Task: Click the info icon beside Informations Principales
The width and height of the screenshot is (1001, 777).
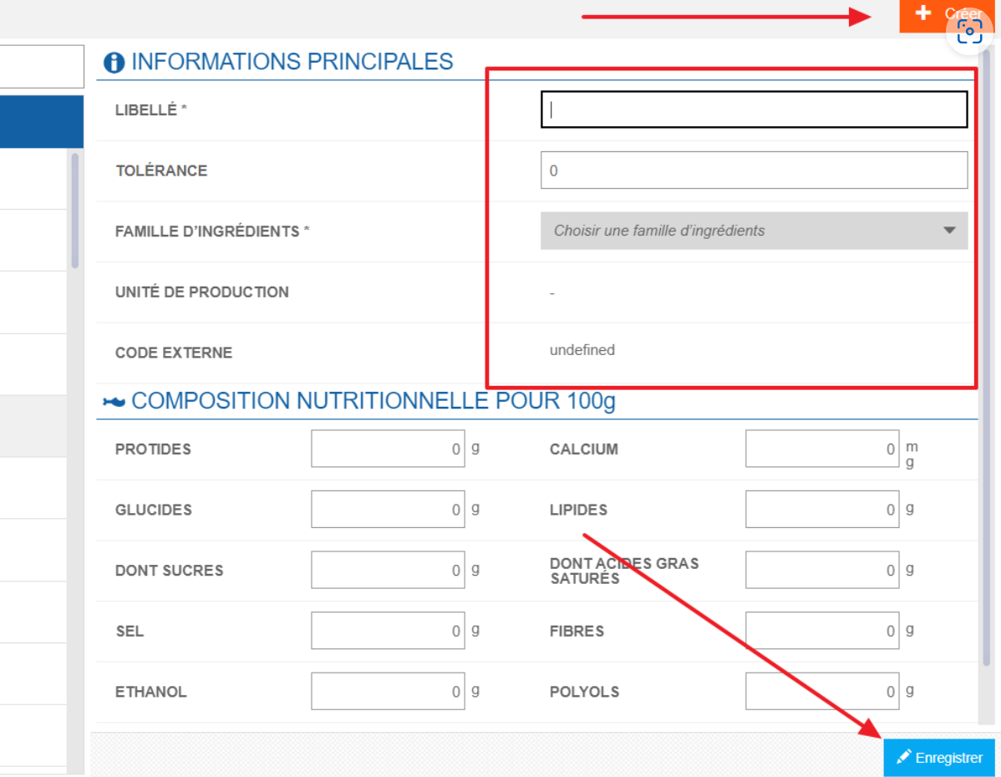Action: [114, 63]
